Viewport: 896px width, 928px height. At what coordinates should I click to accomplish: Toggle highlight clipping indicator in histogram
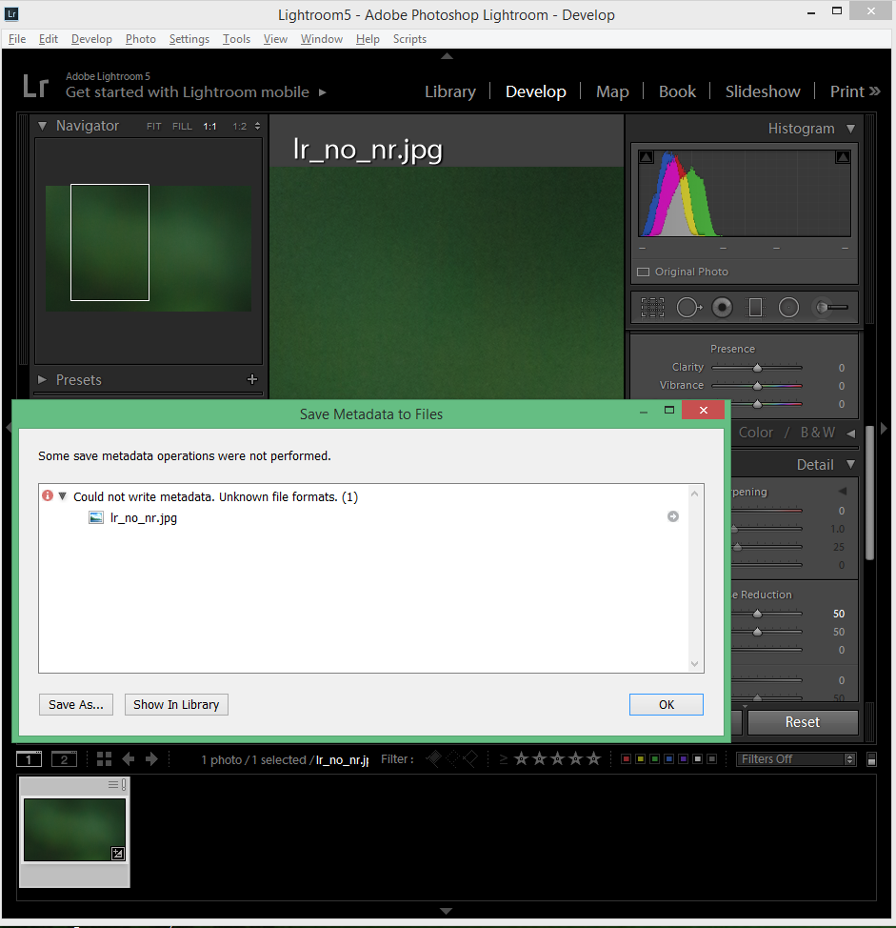pyautogui.click(x=843, y=157)
